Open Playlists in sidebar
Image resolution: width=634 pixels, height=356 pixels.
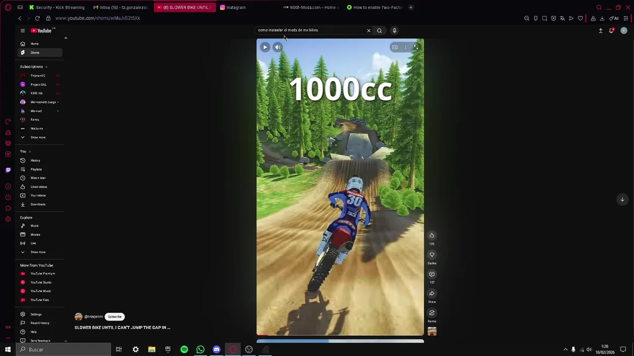pyautogui.click(x=36, y=170)
